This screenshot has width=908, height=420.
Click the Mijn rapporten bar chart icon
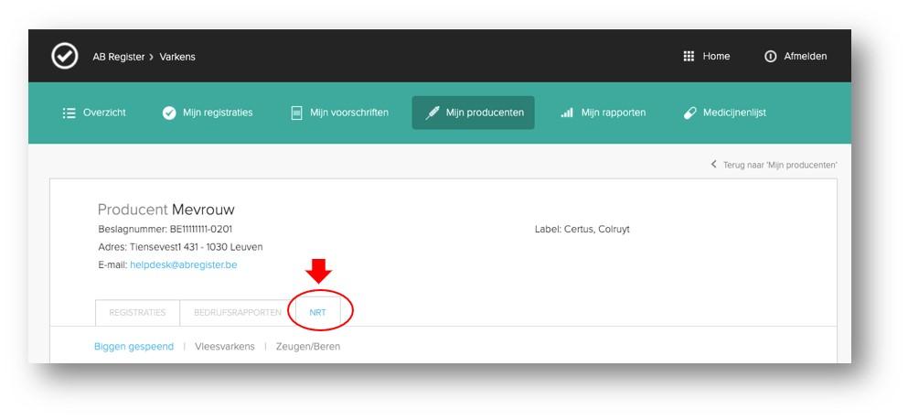click(566, 113)
